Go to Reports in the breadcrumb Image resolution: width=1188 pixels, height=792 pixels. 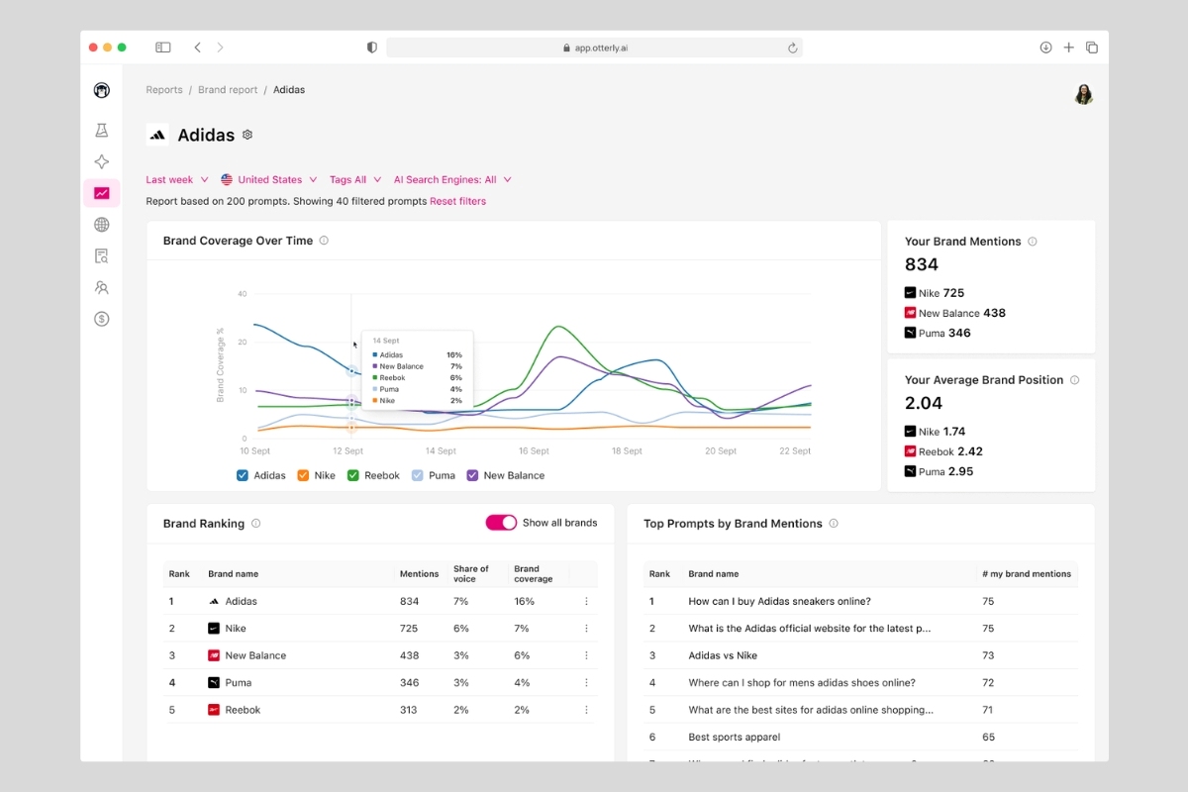164,90
